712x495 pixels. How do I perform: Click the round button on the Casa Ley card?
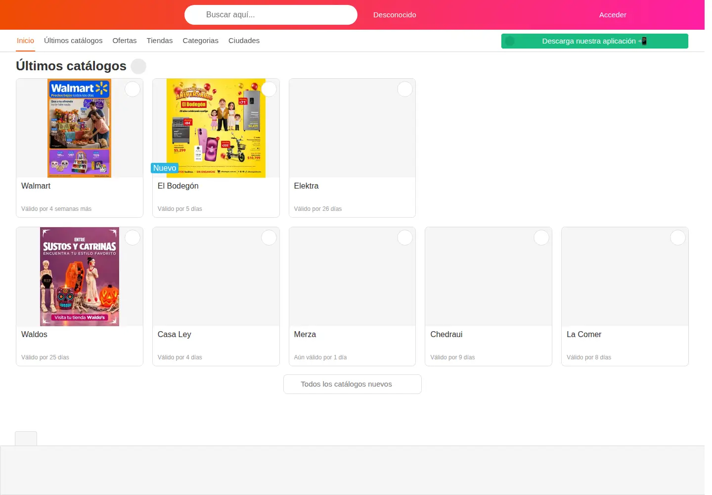[x=269, y=238]
